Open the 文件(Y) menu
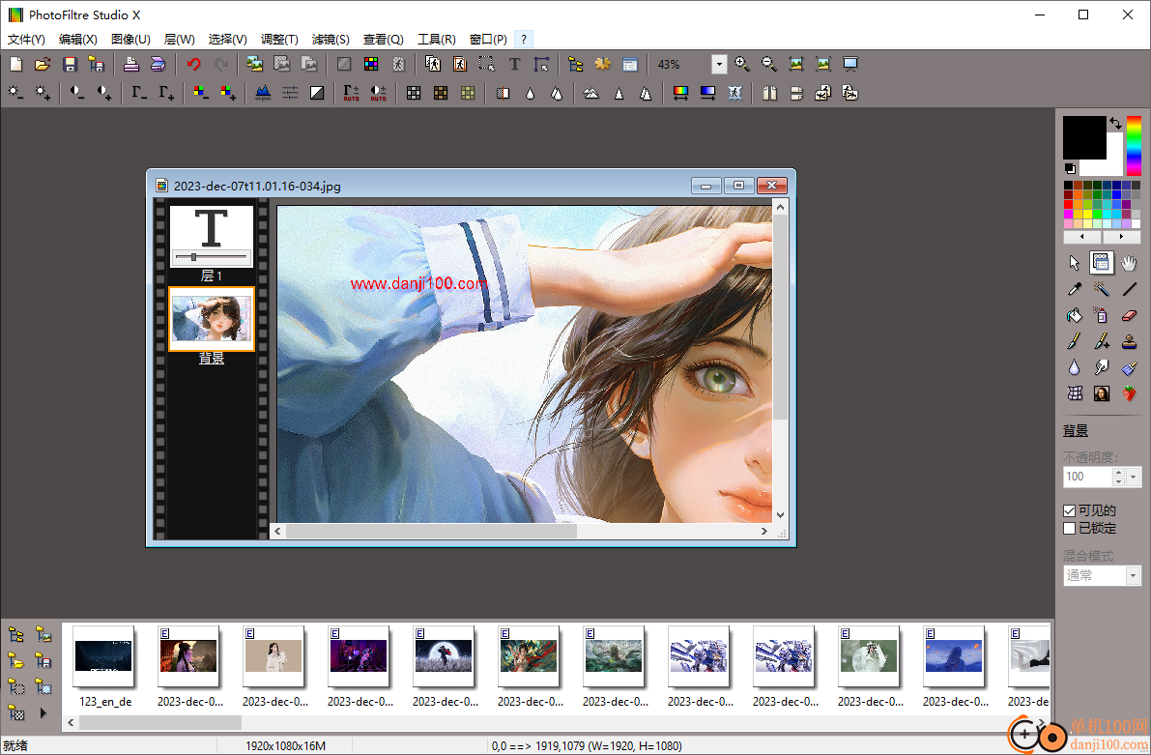 pyautogui.click(x=26, y=39)
